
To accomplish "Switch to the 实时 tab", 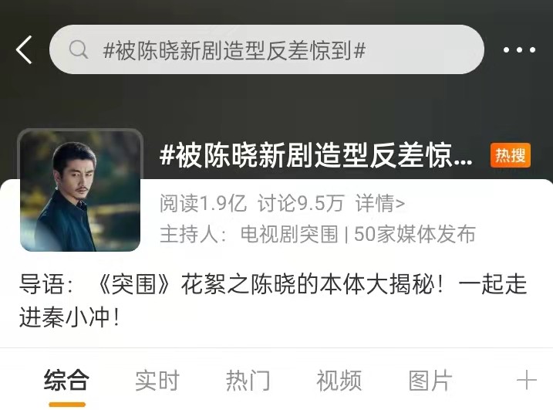I will point(157,380).
